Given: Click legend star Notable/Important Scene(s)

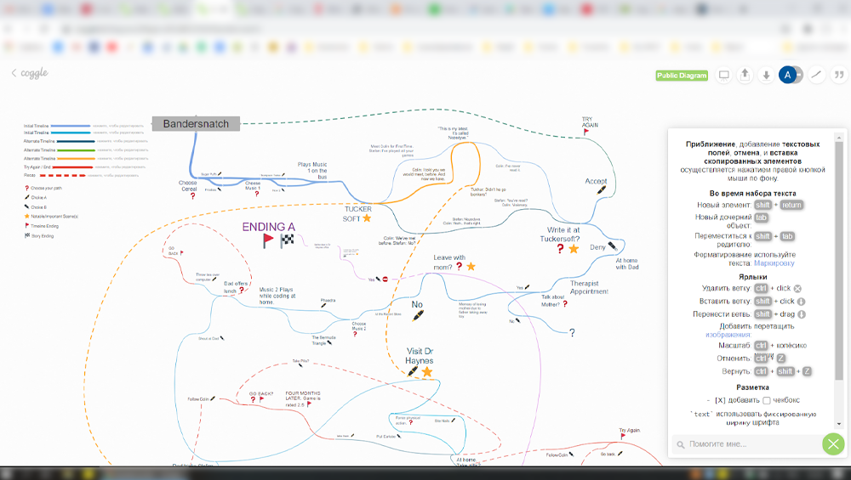Looking at the screenshot, I should click(x=26, y=216).
